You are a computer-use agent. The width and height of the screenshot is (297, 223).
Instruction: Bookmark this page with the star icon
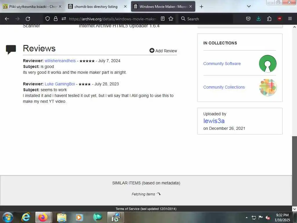pos(171,19)
